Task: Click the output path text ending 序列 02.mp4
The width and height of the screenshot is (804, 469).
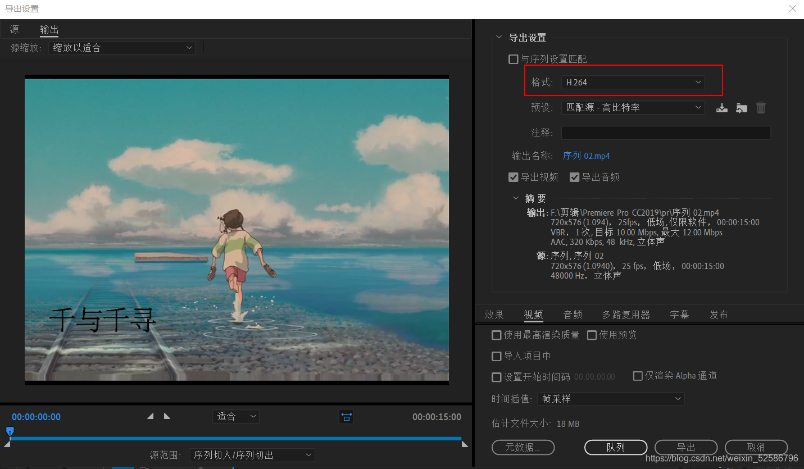Action: pyautogui.click(x=635, y=213)
